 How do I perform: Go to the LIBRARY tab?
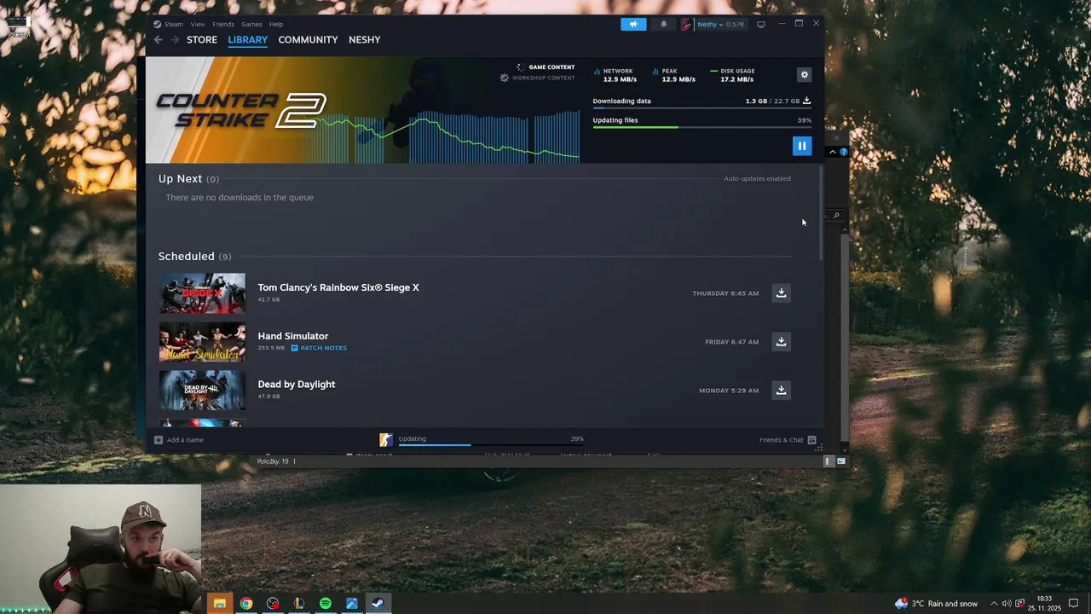pyautogui.click(x=248, y=40)
